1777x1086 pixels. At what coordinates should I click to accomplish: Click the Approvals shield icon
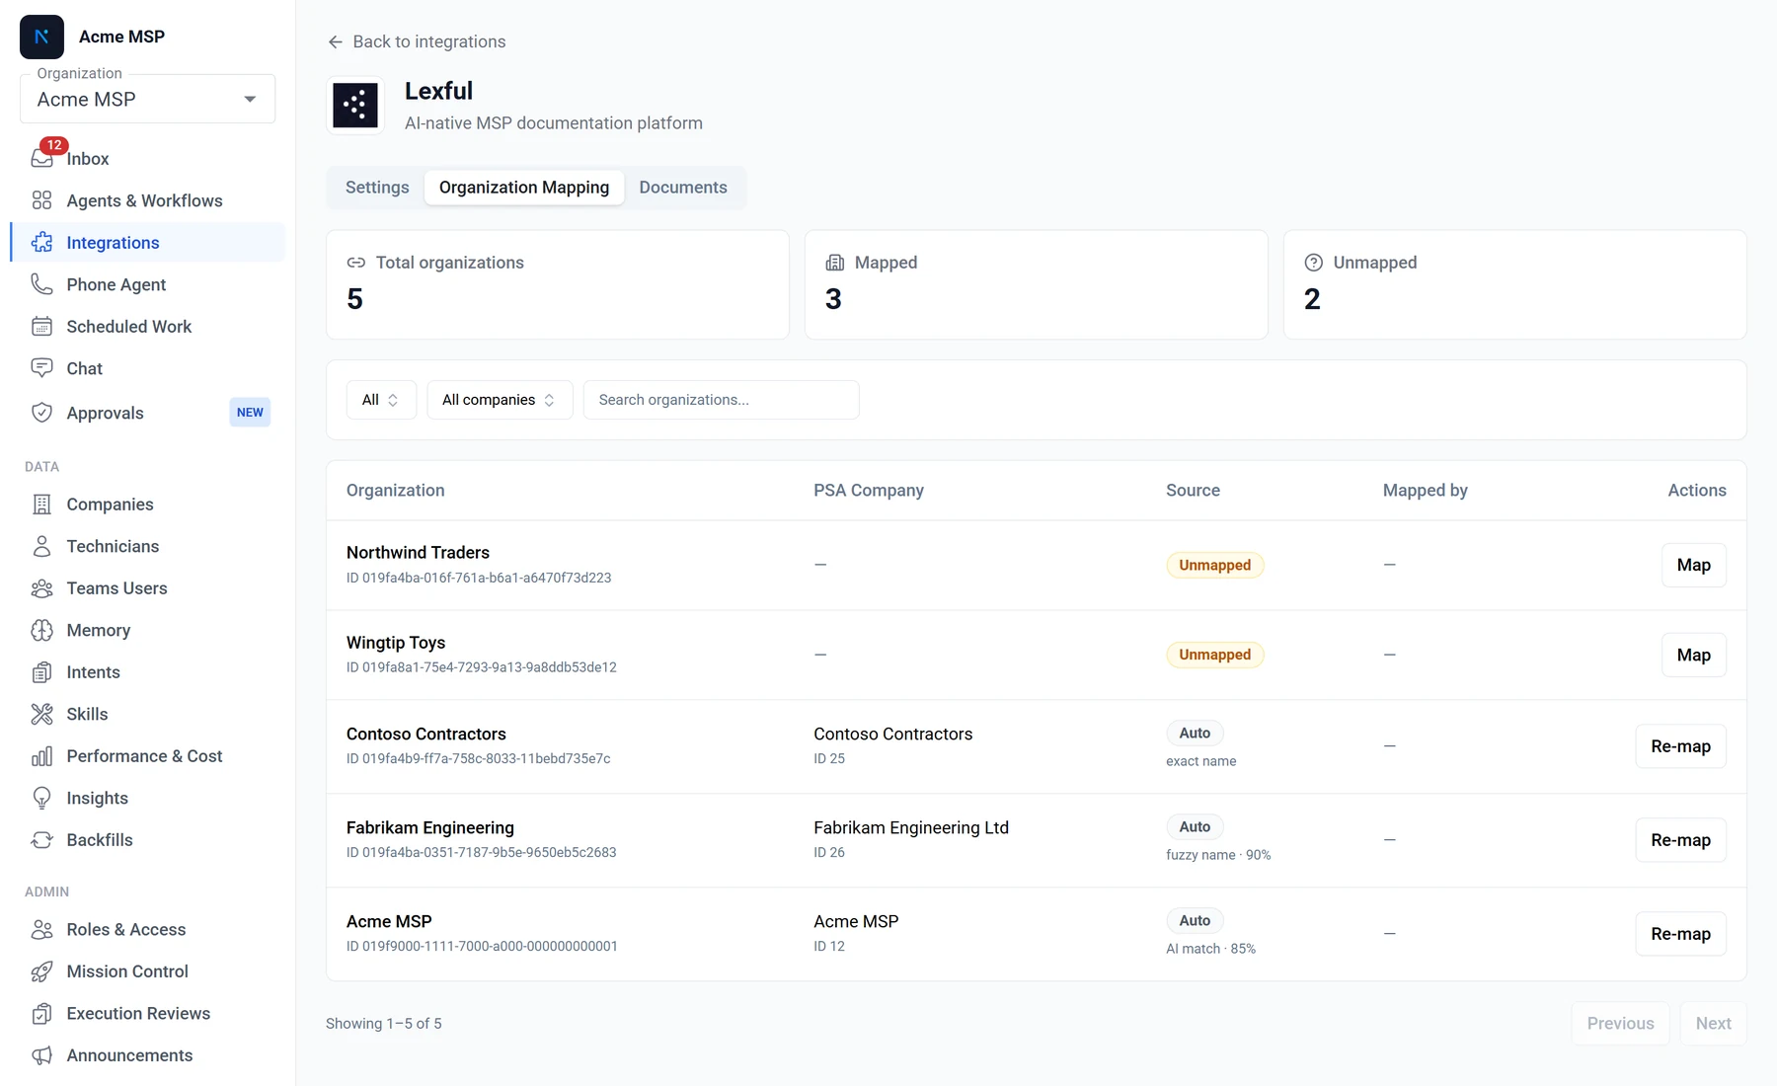[x=41, y=413]
